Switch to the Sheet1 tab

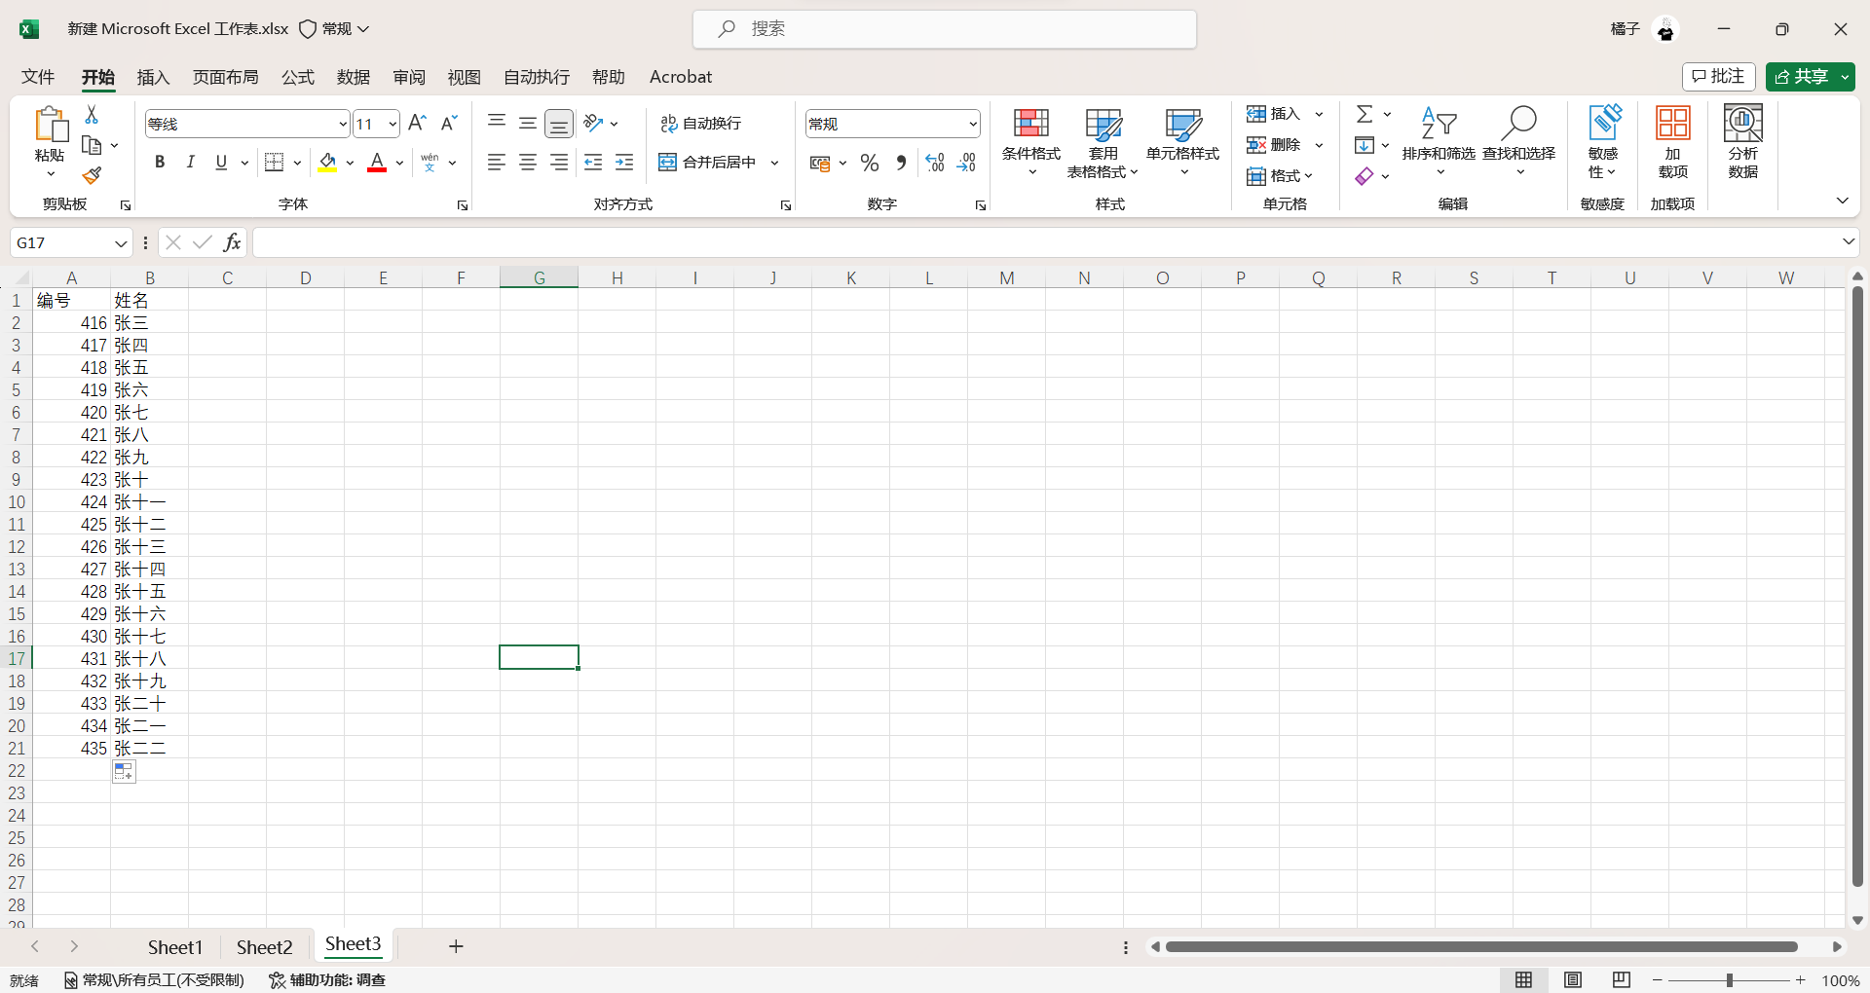tap(175, 947)
